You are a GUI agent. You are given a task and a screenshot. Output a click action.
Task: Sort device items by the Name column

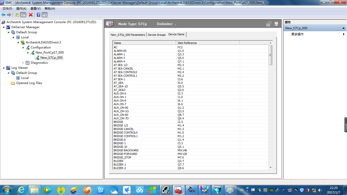[144, 43]
